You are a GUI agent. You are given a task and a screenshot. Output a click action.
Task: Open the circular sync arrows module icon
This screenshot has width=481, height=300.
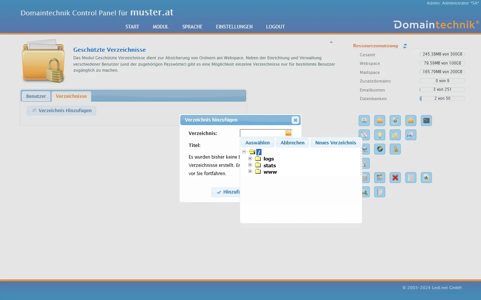coord(380,149)
